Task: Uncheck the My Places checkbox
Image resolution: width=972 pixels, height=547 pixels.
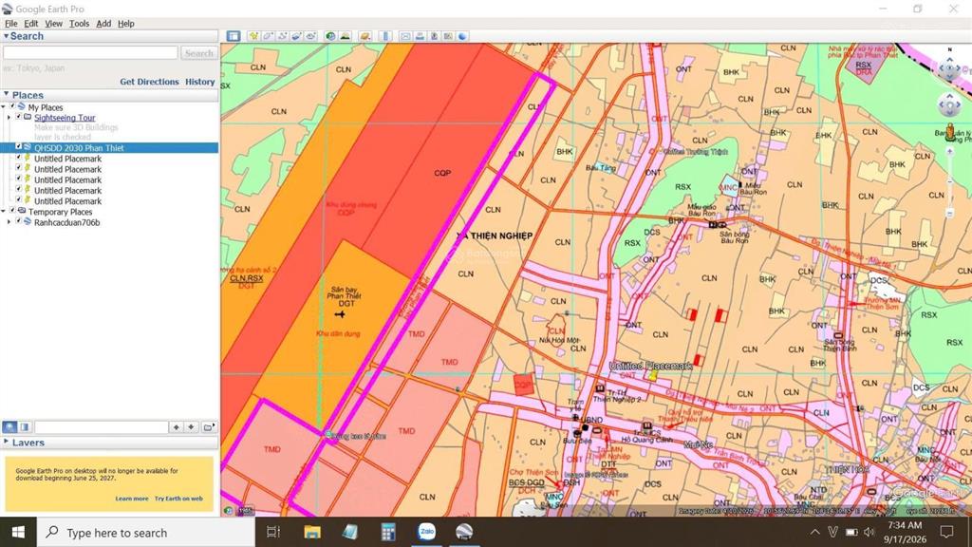Action: click(11, 106)
